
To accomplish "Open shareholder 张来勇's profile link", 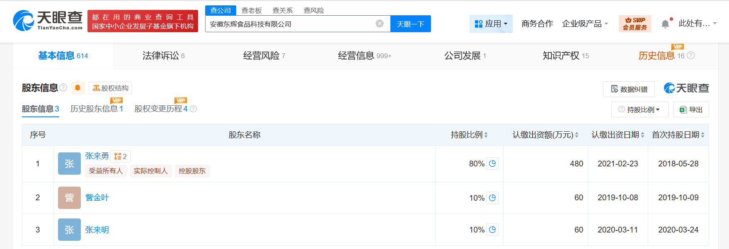I will coord(97,156).
